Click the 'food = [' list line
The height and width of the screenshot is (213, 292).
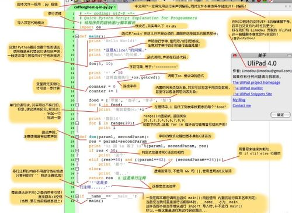[130, 100]
